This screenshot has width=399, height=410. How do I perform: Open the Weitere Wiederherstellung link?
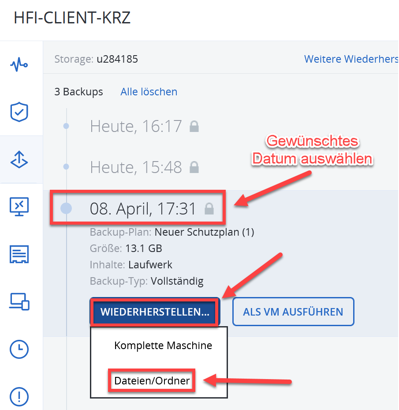point(351,59)
